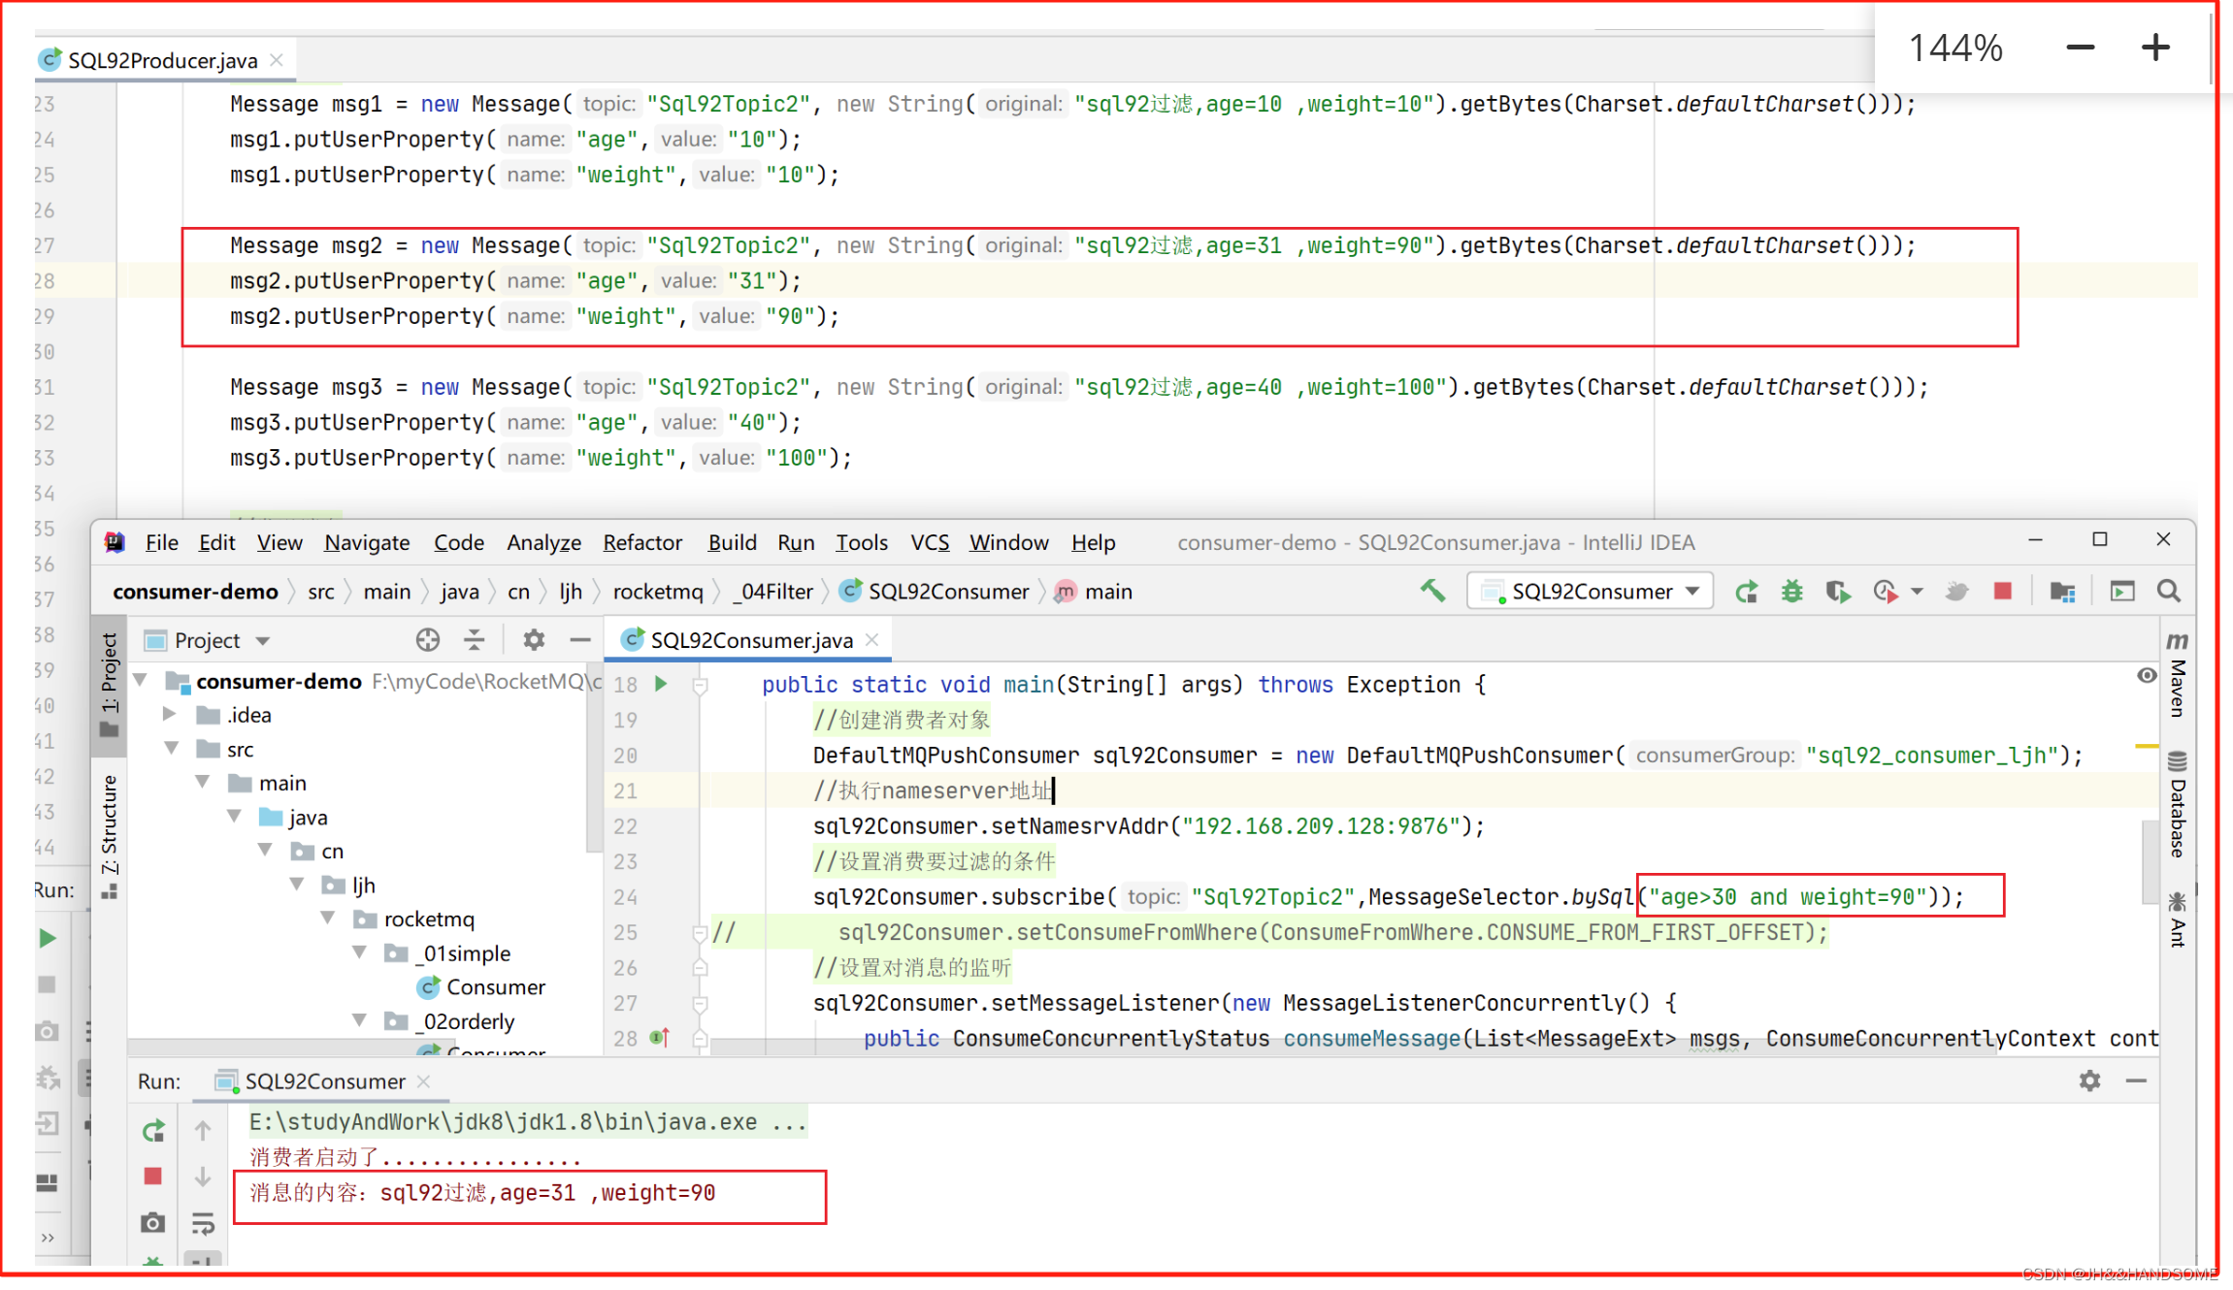Click the green hammer Build Project icon

(x=1432, y=591)
